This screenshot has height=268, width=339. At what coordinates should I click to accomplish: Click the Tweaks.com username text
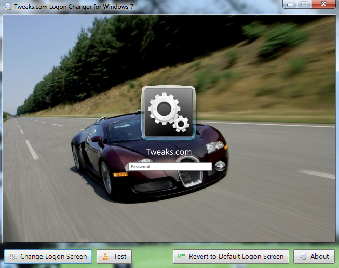coord(169,152)
